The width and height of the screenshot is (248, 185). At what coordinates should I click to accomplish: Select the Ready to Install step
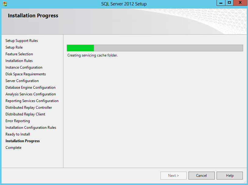18,134
